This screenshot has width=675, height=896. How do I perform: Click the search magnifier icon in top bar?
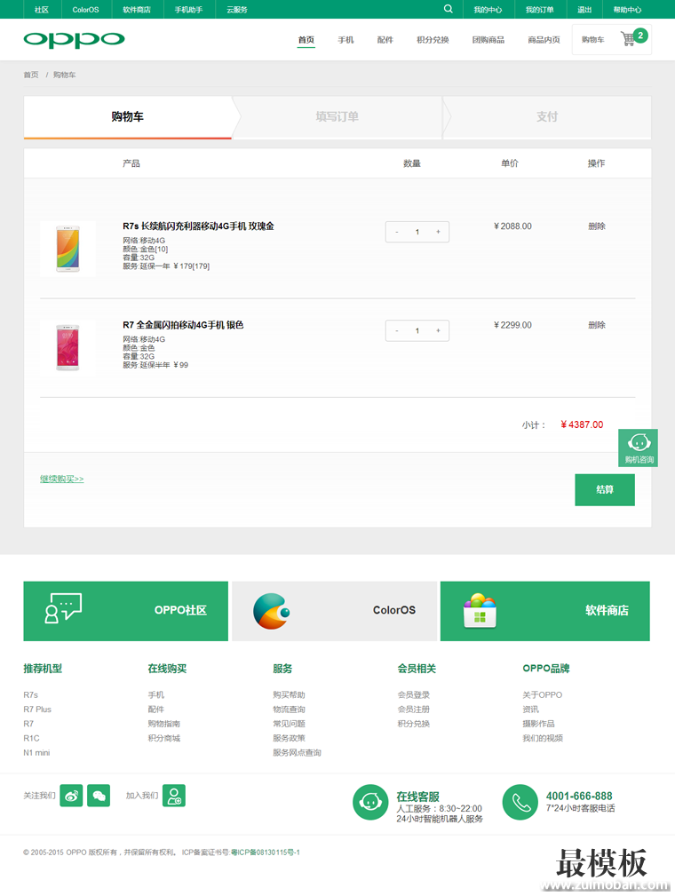(449, 9)
